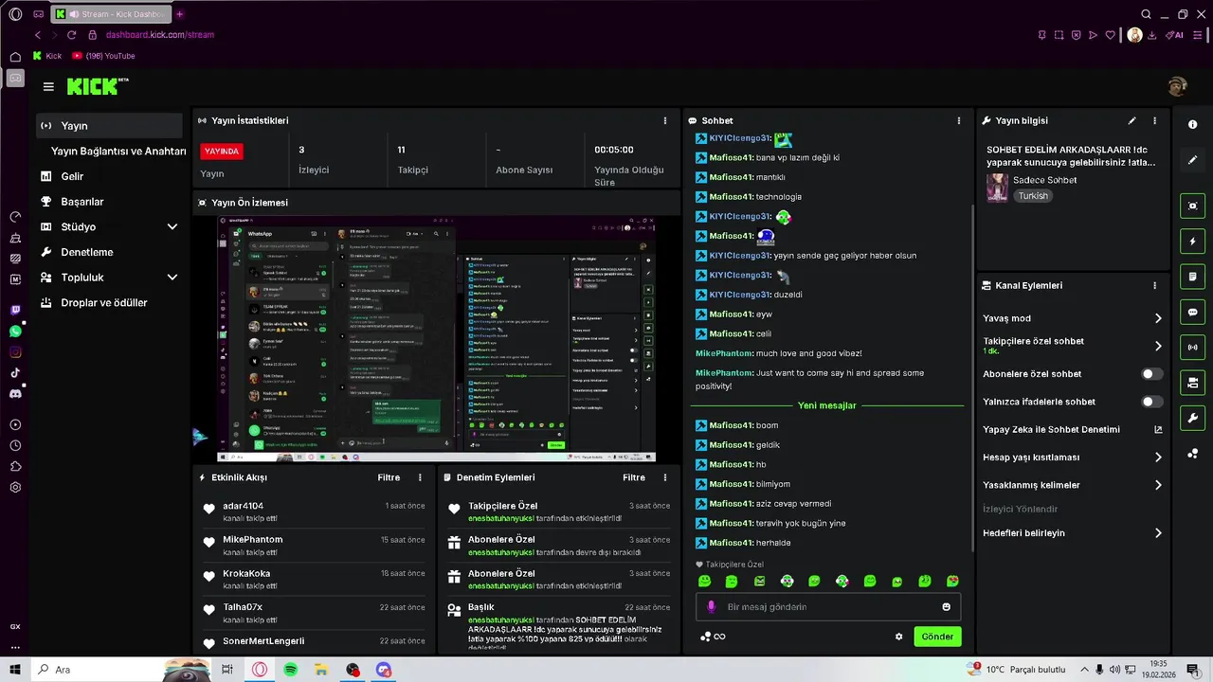Click the purple microphone icon in chat box
This screenshot has height=682, width=1213.
[712, 607]
